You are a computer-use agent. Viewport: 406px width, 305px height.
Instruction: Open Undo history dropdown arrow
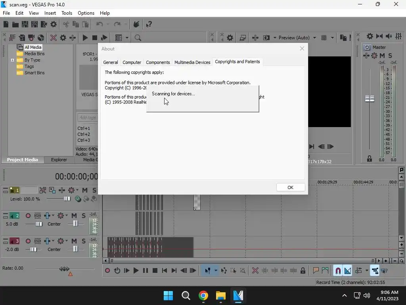click(108, 24)
